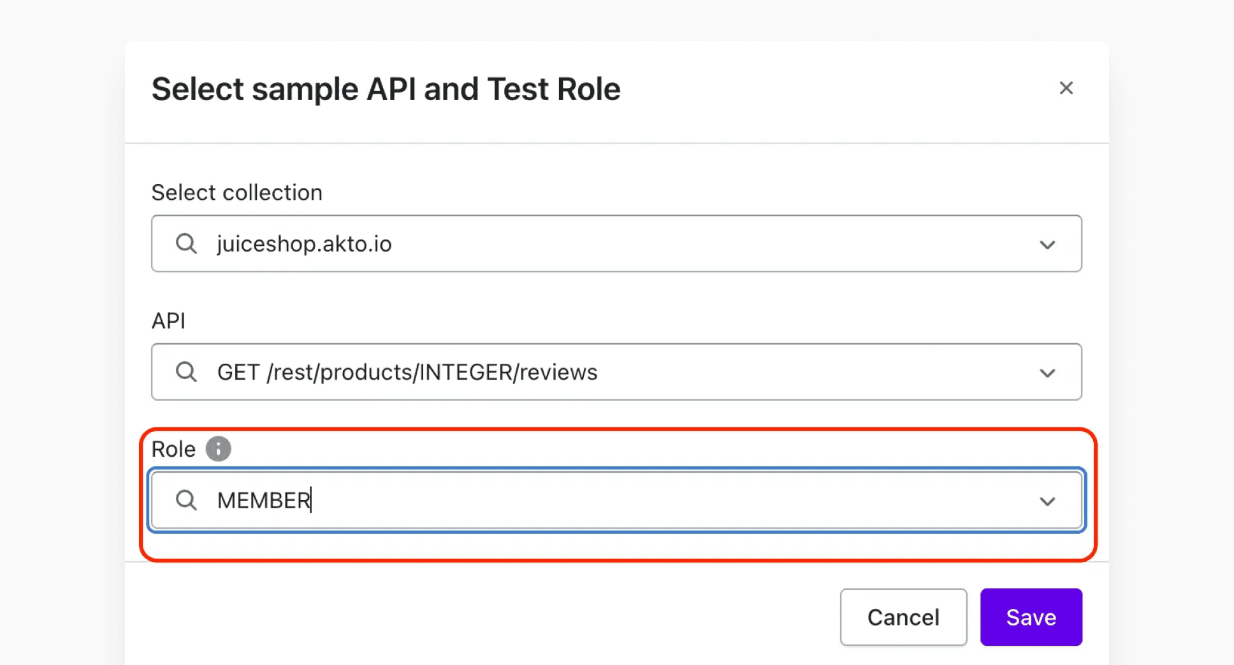Click the search icon inside the Role field
1234x665 pixels.
click(x=185, y=501)
